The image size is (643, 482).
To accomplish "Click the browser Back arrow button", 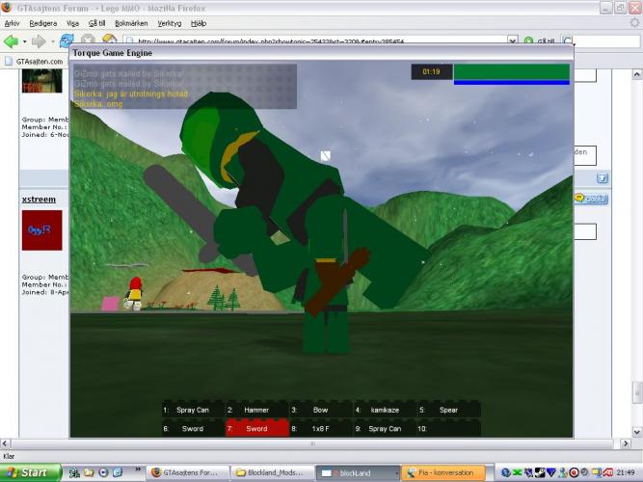I will (11, 41).
